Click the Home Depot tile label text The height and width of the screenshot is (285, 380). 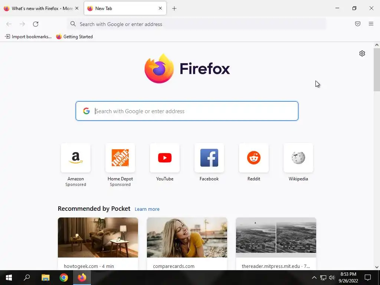point(120,179)
